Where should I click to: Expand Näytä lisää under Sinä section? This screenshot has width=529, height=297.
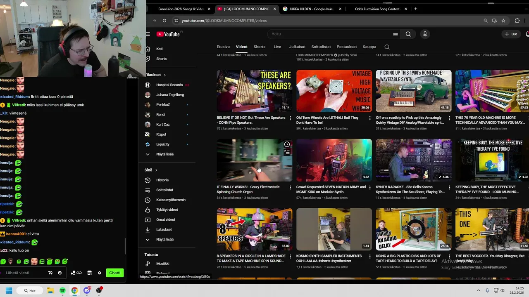pyautogui.click(x=165, y=240)
